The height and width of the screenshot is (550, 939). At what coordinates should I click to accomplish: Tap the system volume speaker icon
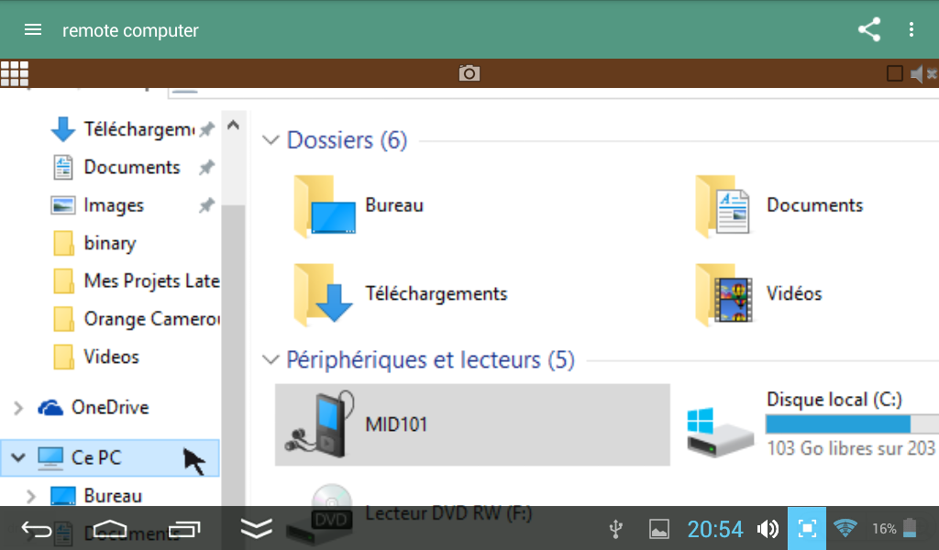[x=768, y=529]
